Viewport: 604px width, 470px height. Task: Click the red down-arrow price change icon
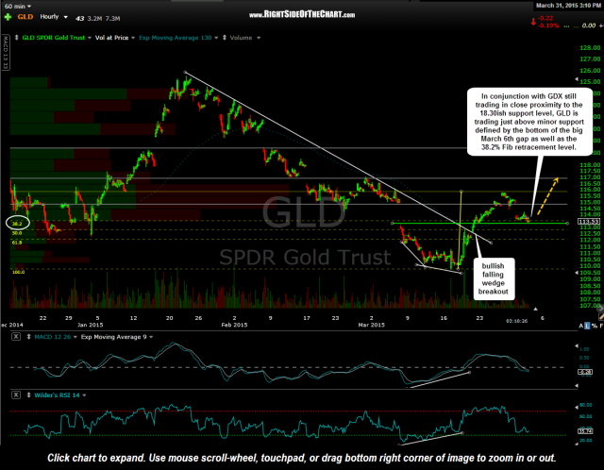click(533, 22)
